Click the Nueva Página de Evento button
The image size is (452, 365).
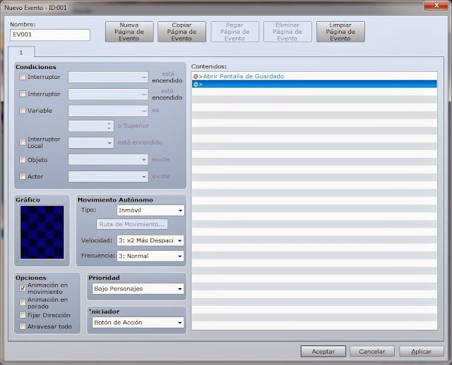pyautogui.click(x=129, y=32)
